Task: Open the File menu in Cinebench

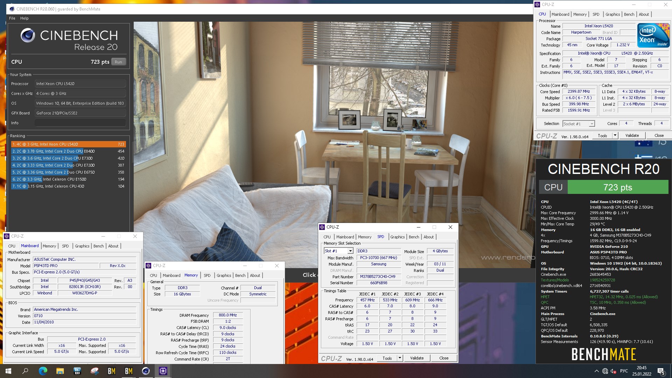Action: click(x=12, y=18)
